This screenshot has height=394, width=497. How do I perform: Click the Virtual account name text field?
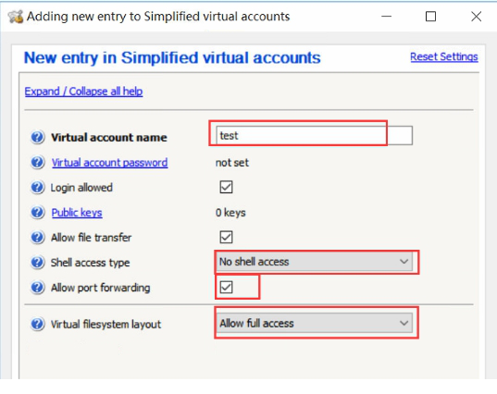point(314,136)
